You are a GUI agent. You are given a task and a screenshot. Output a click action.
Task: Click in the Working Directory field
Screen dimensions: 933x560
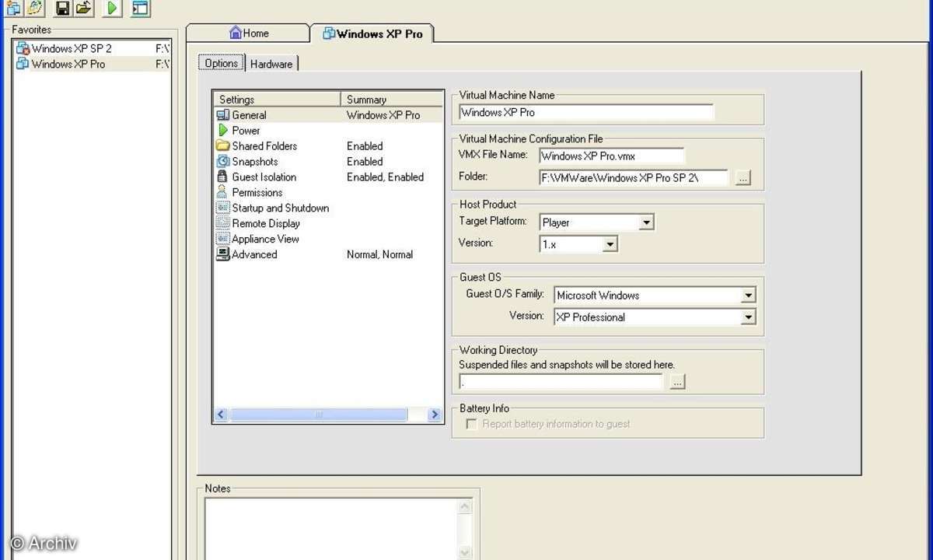(x=561, y=382)
